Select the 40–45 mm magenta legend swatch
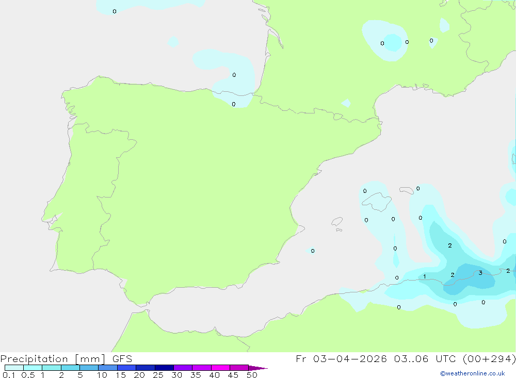This screenshot has width=516, height=378. pos(220,368)
